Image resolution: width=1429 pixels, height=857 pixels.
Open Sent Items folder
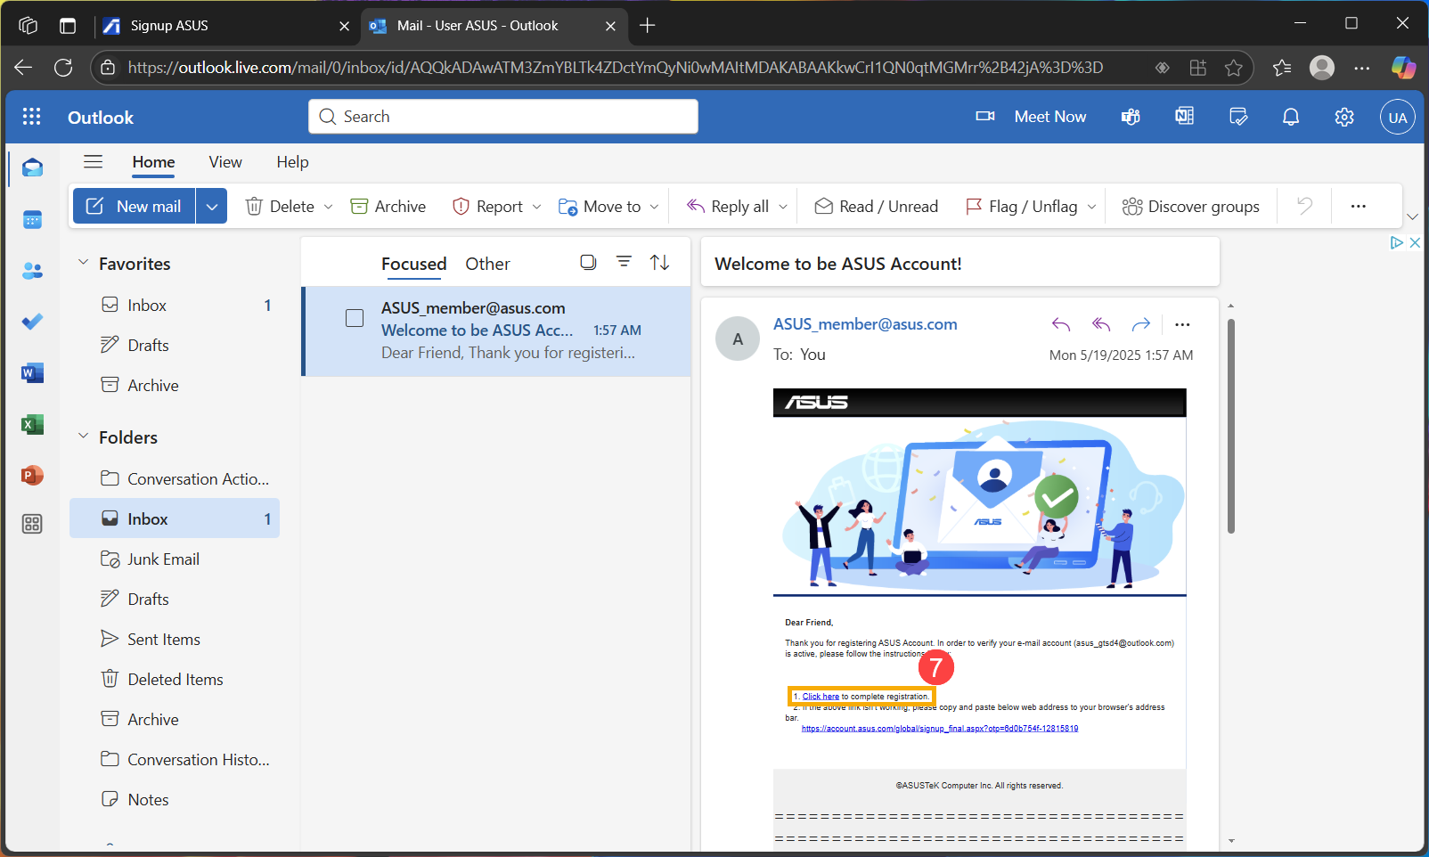tap(175, 639)
